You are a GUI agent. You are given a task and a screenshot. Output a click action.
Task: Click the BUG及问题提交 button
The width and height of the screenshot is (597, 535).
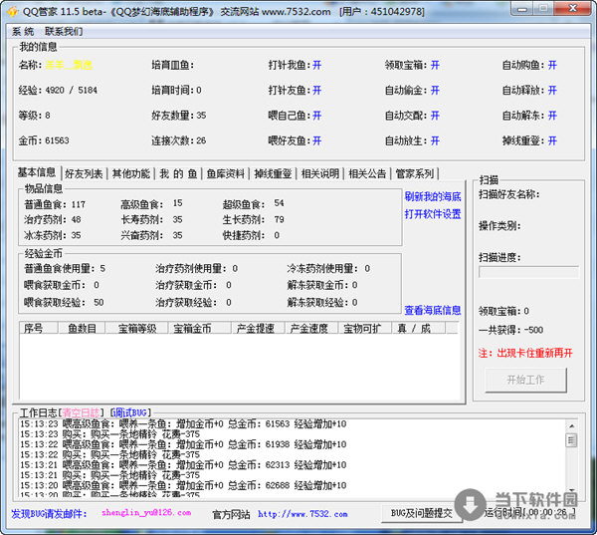(x=422, y=513)
